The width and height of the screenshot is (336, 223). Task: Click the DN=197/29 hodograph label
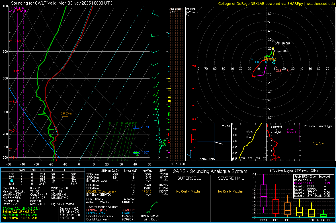point(282,43)
